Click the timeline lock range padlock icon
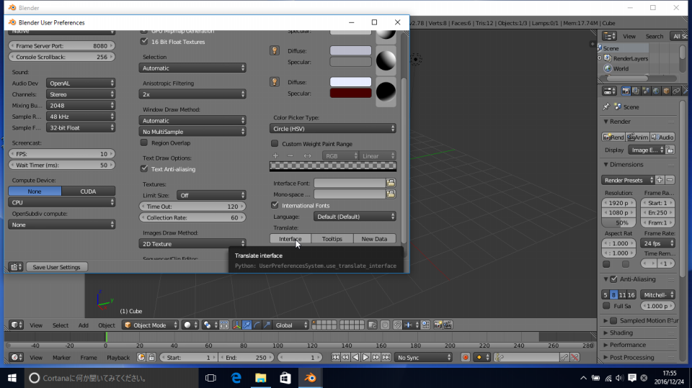This screenshot has width=692, height=388. pyautogui.click(x=151, y=357)
